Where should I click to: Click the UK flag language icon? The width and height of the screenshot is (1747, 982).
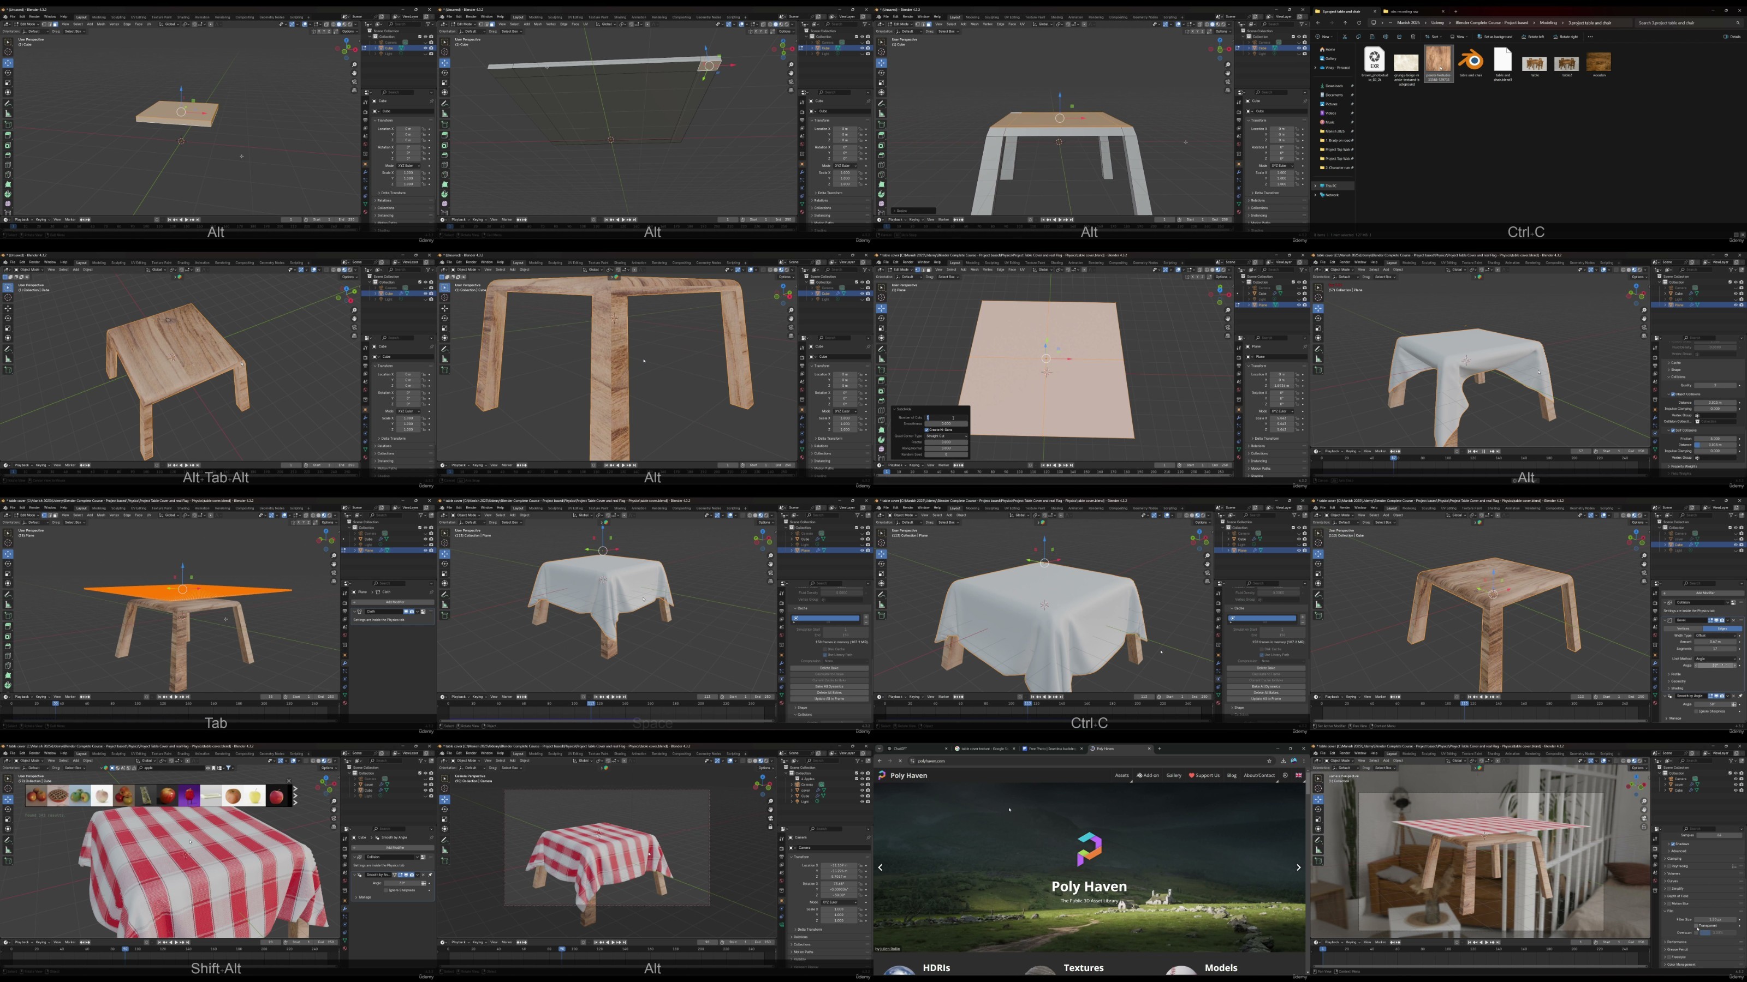pos(1298,775)
